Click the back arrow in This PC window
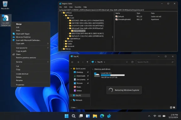 coord(72,62)
